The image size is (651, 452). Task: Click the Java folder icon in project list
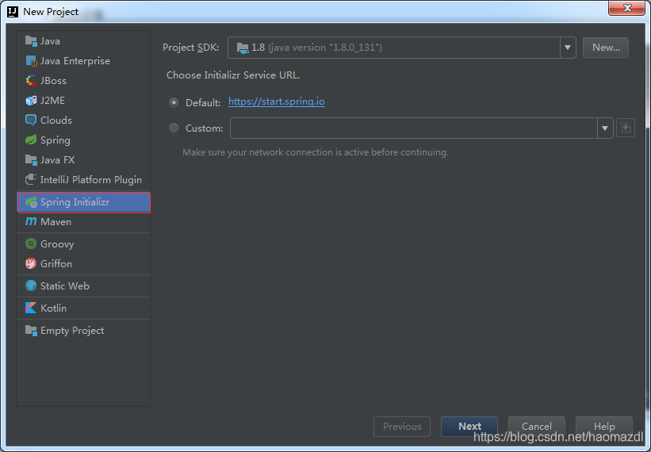(31, 40)
